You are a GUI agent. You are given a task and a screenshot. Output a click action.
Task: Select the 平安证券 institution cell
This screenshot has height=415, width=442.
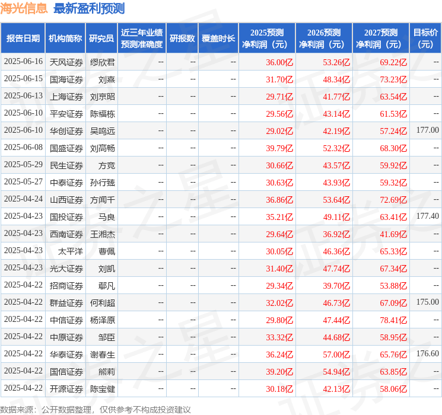click(x=66, y=114)
